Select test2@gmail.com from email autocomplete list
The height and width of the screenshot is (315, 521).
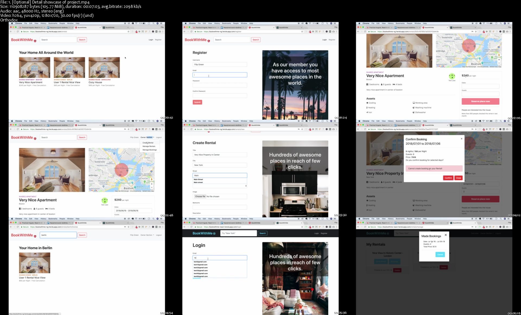click(x=201, y=268)
